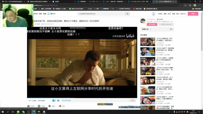
Task: Open the OBS icon on the taskbar
Action: 28,112
